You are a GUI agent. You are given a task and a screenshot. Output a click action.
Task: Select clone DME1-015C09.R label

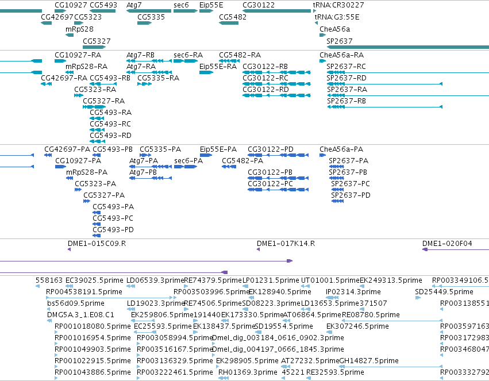point(97,244)
